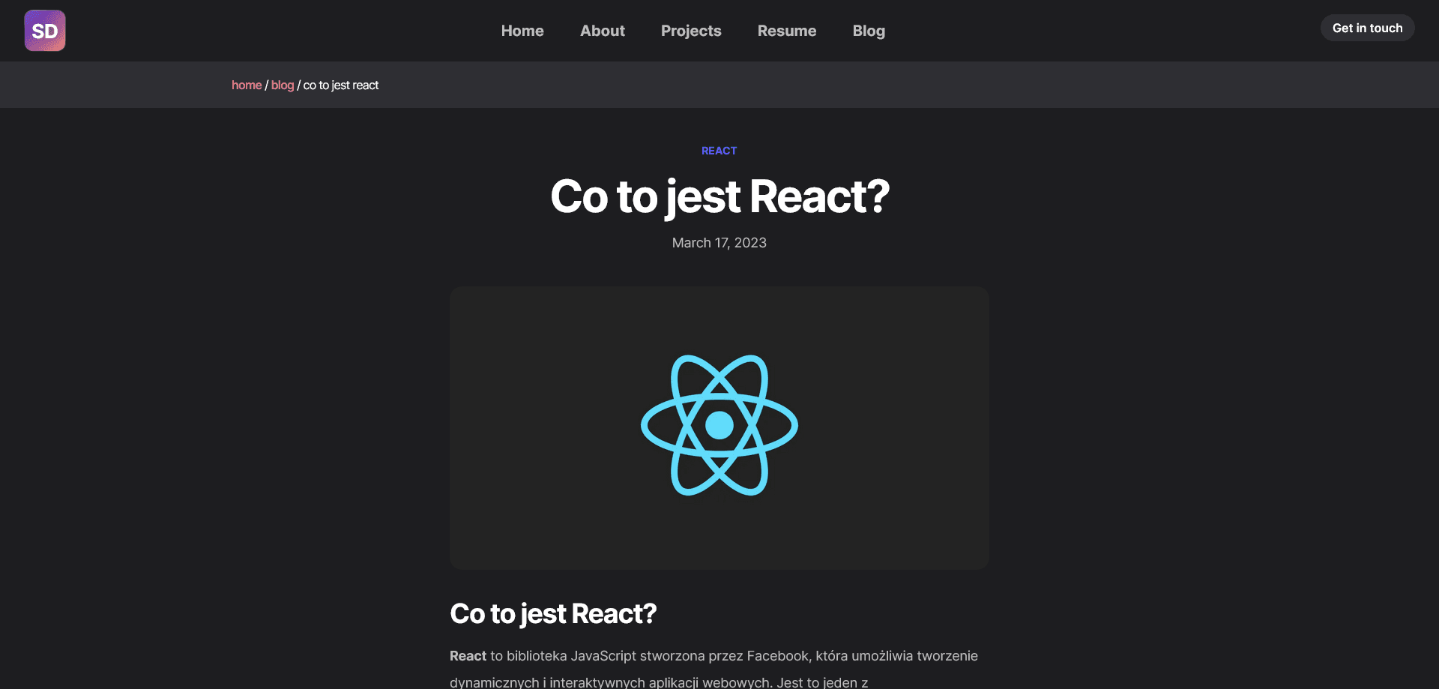Click the SD logo icon

[45, 31]
